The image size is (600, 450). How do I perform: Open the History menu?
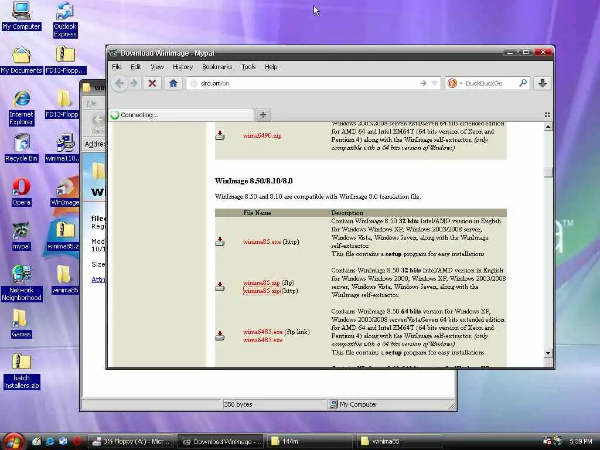[x=183, y=67]
